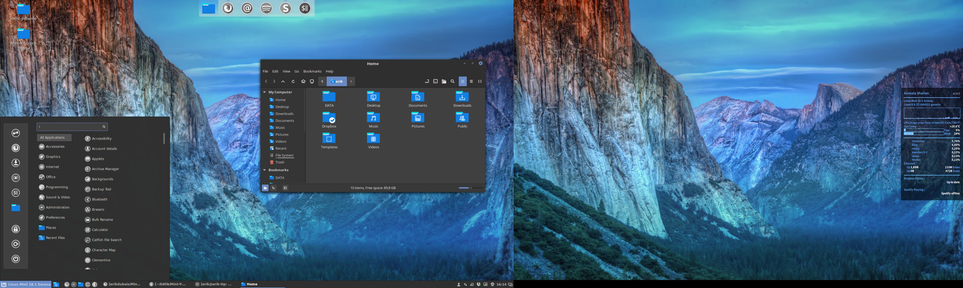Image resolution: width=963 pixels, height=288 pixels.
Task: Open the Go menu
Action: [297, 71]
